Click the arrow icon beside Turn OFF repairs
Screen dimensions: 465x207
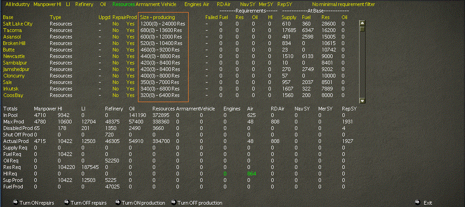67,202
